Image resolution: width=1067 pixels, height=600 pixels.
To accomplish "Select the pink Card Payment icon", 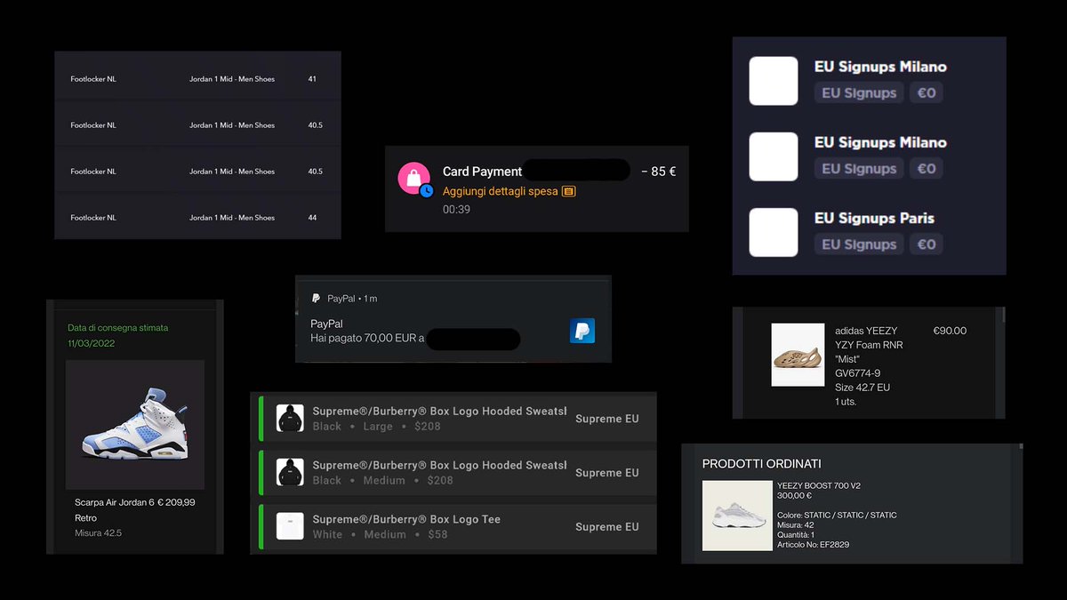I will [413, 177].
